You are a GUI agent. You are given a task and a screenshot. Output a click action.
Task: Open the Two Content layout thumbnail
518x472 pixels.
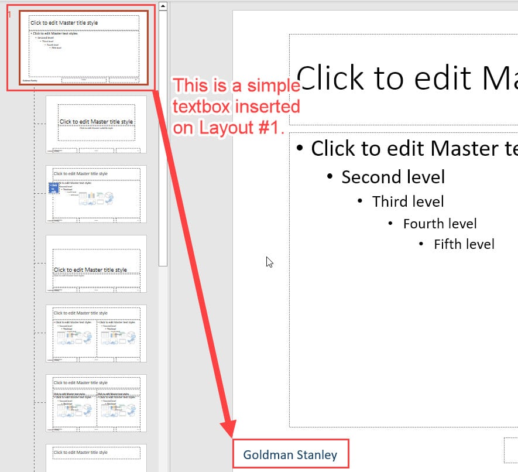97,335
